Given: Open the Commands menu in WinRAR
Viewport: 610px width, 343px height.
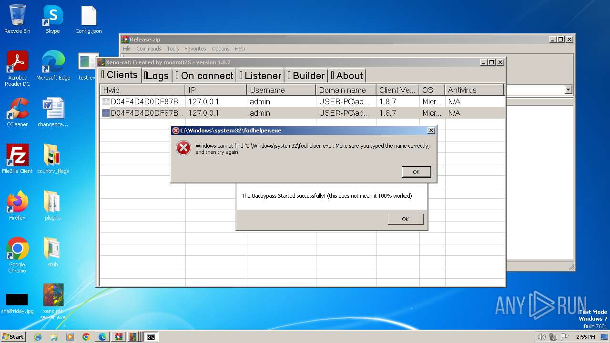Looking at the screenshot, I should [149, 49].
